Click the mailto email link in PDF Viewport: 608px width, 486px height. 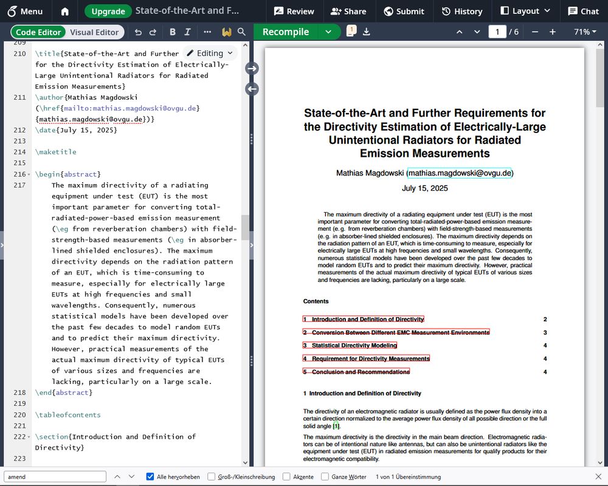460,173
